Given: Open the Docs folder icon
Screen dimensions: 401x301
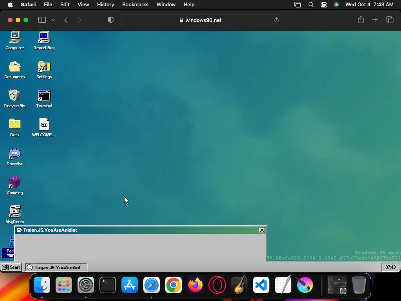Looking at the screenshot, I should pos(14,127).
